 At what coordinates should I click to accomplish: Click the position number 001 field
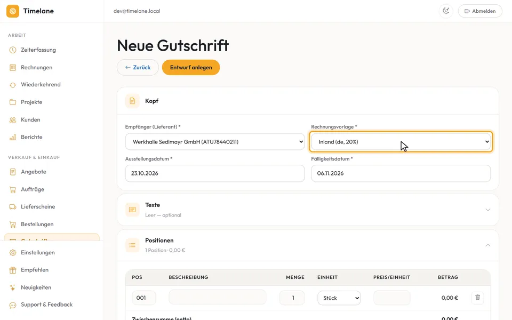click(x=144, y=298)
